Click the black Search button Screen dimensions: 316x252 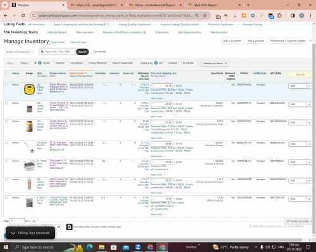(x=82, y=52)
